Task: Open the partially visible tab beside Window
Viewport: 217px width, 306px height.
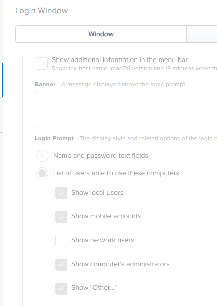Action: tap(202, 34)
